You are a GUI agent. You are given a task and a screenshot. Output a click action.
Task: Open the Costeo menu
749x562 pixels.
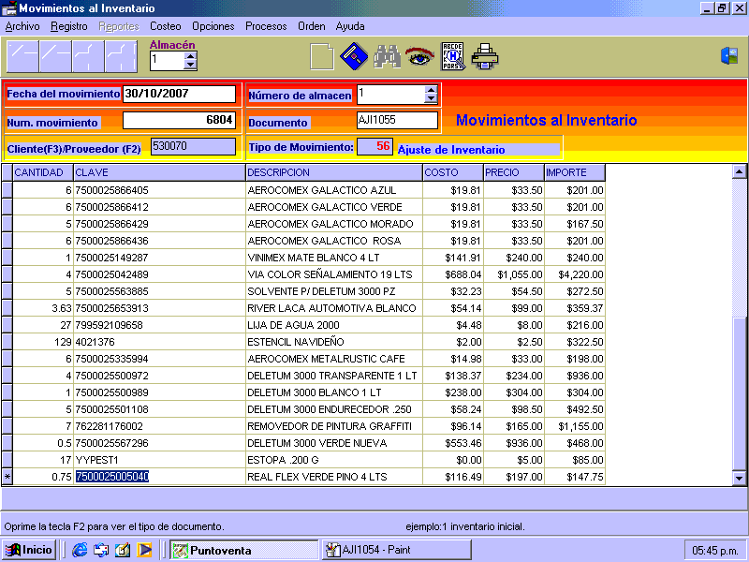pos(166,26)
